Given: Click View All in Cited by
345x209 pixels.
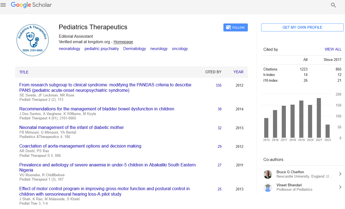Looking at the screenshot, I should click(x=333, y=49).
